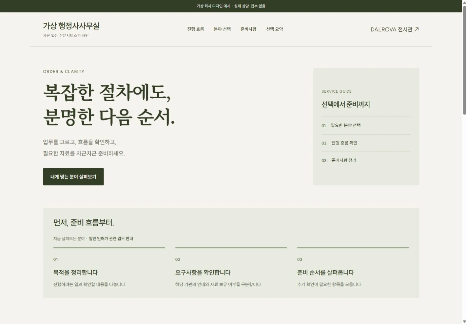Go to 분야 선택 in the navigation
Viewport: 467px width, 324px height.
pos(222,29)
